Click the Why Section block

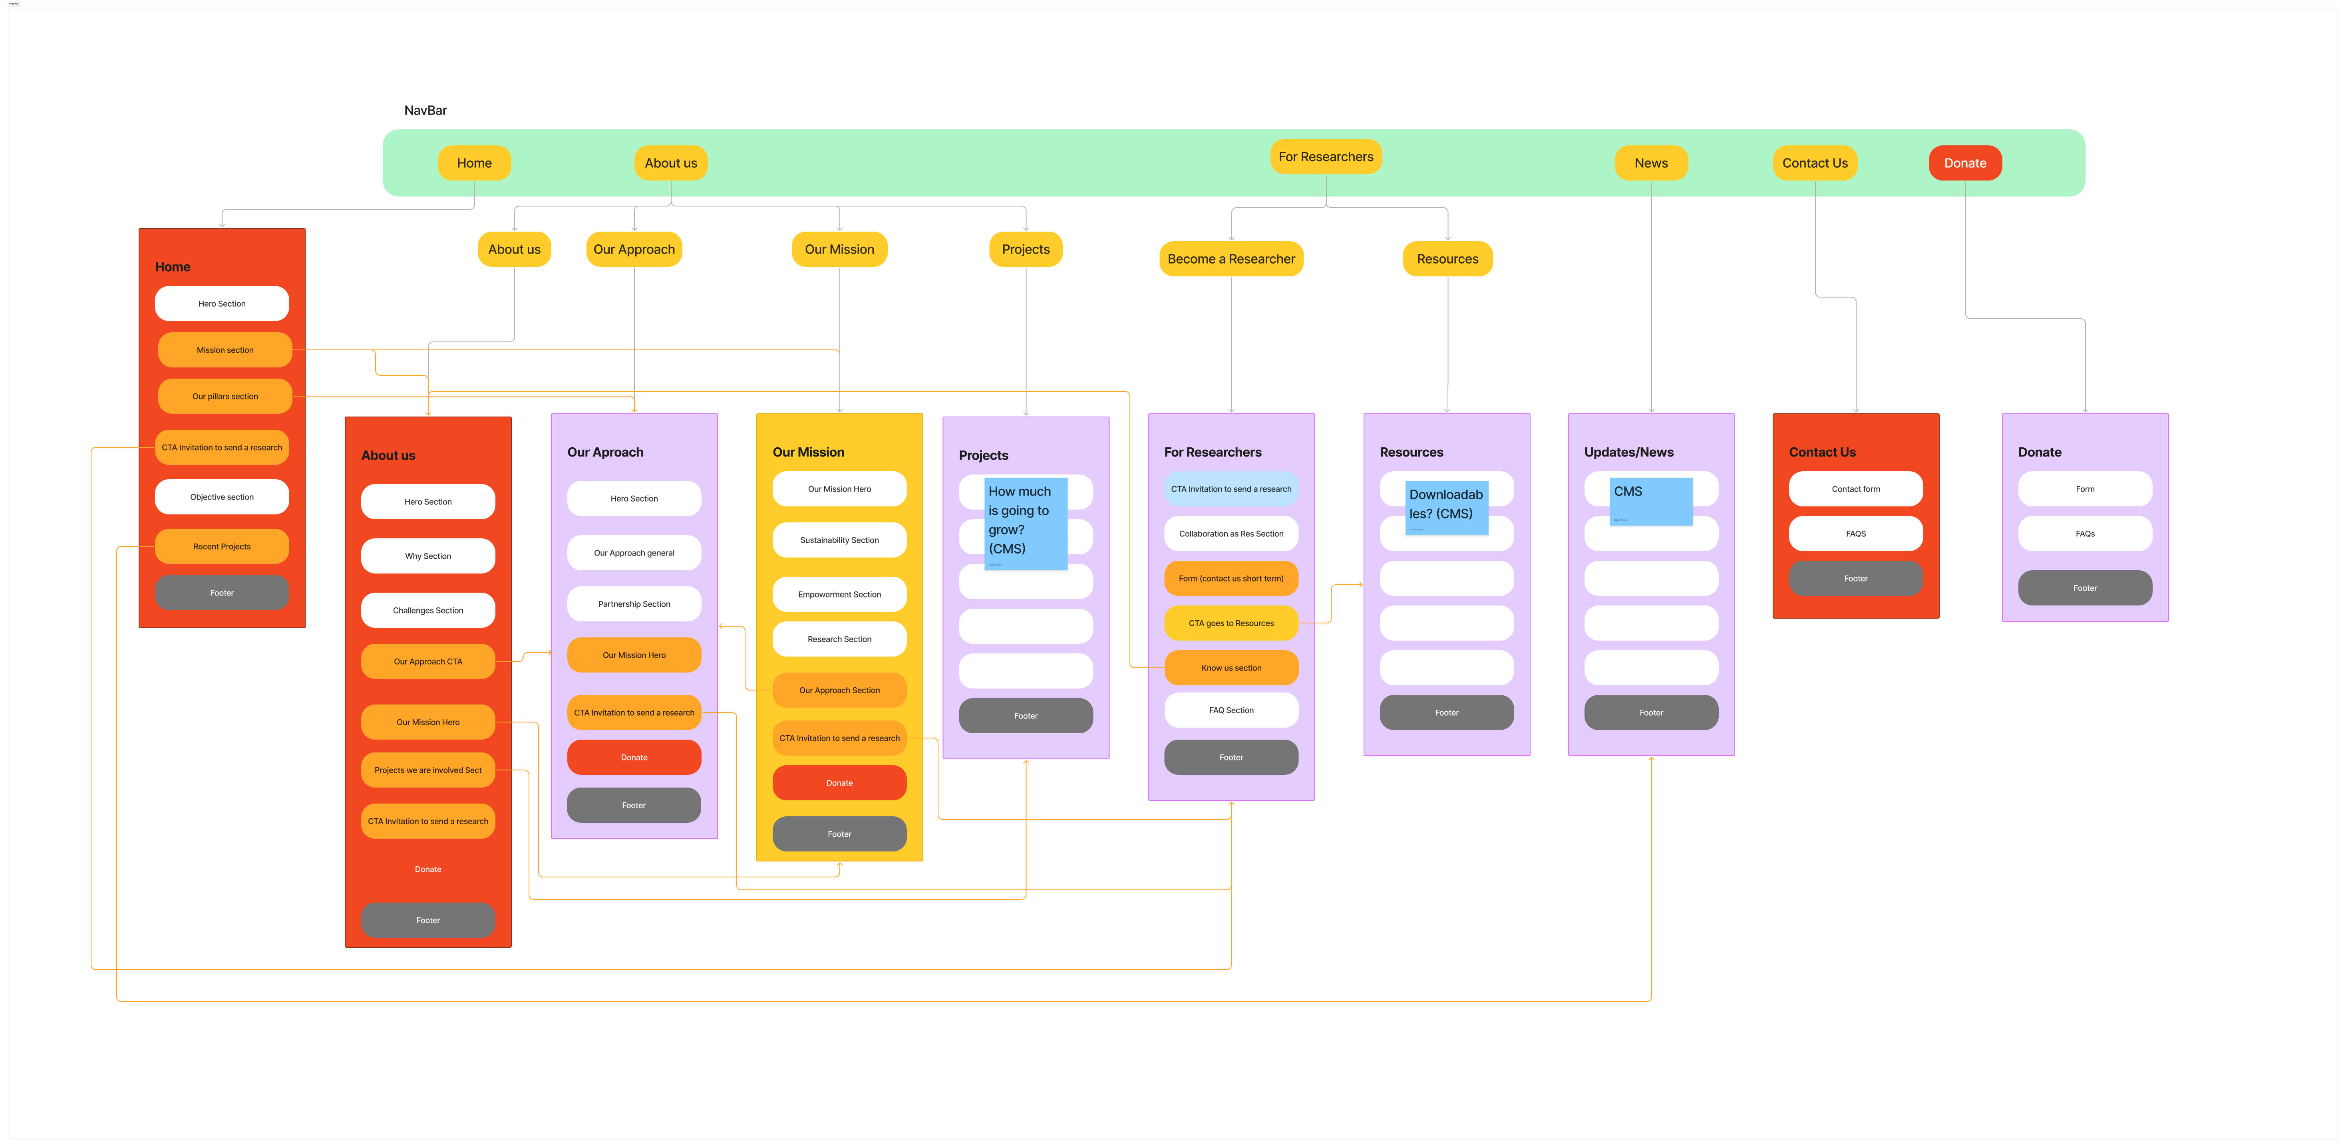pos(428,556)
